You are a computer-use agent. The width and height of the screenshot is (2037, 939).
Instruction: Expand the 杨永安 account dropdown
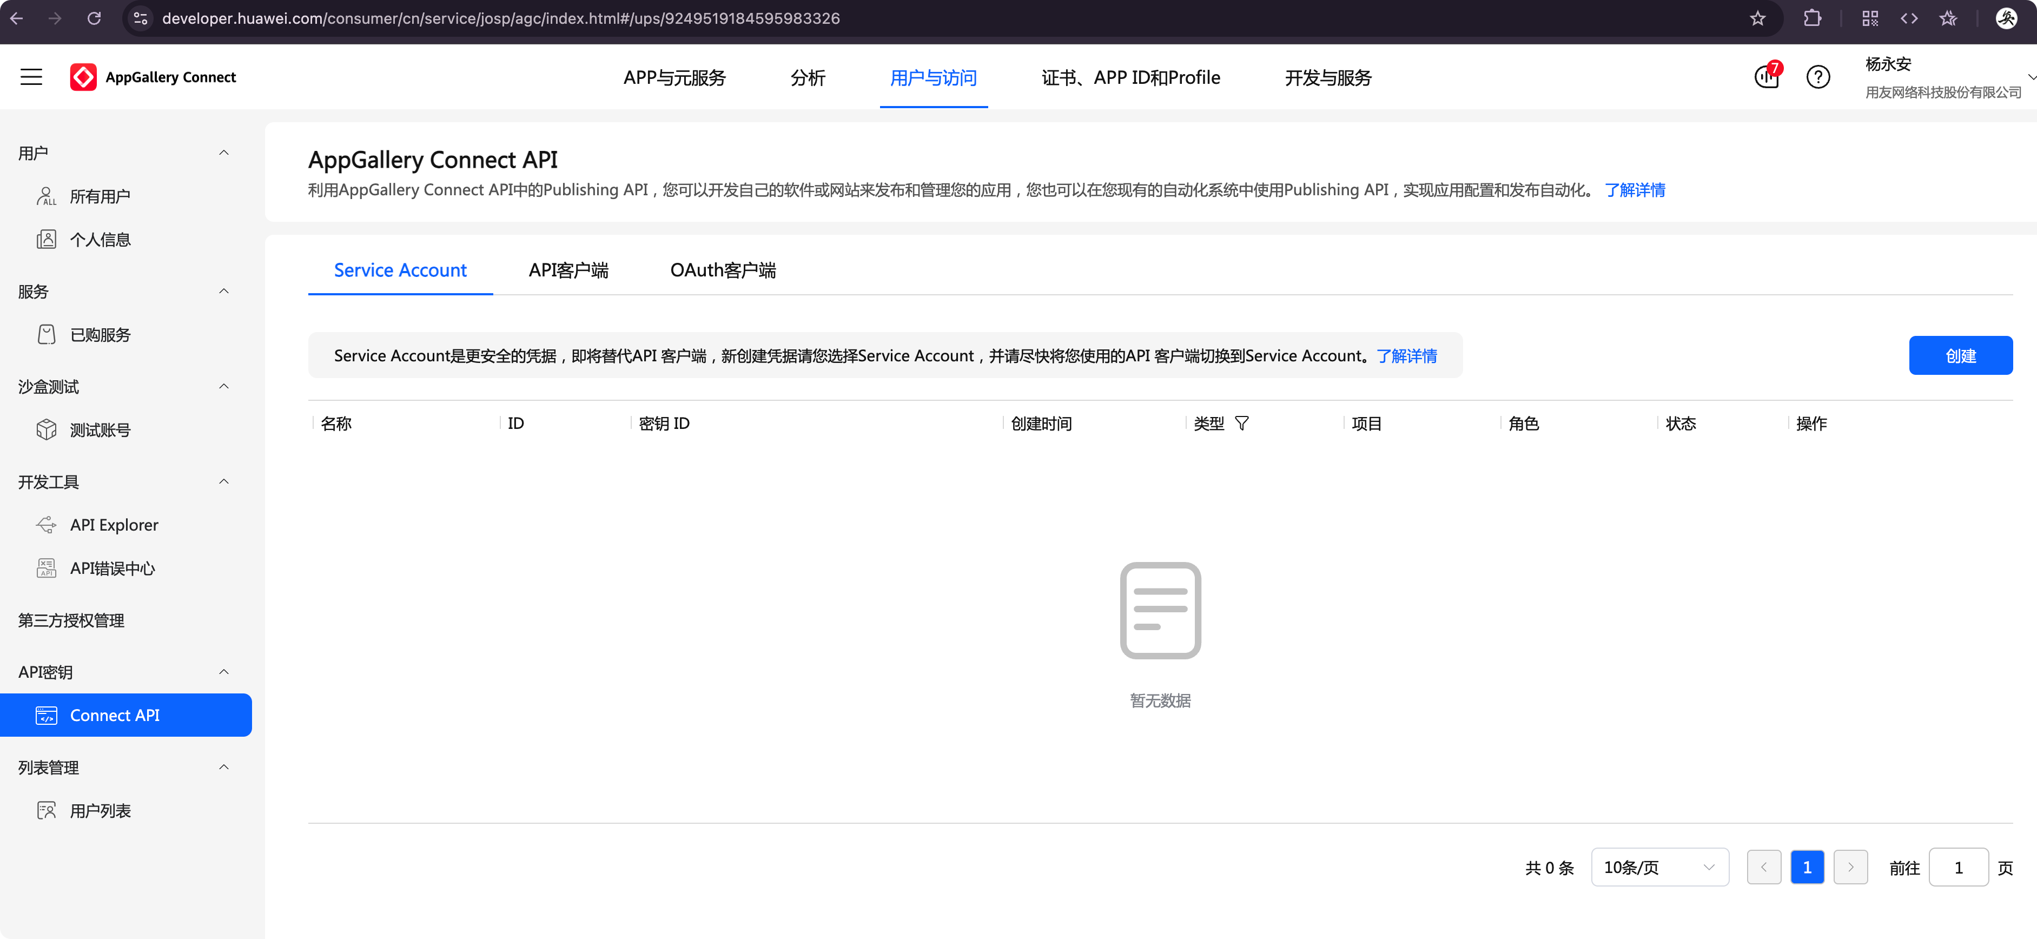point(2031,77)
